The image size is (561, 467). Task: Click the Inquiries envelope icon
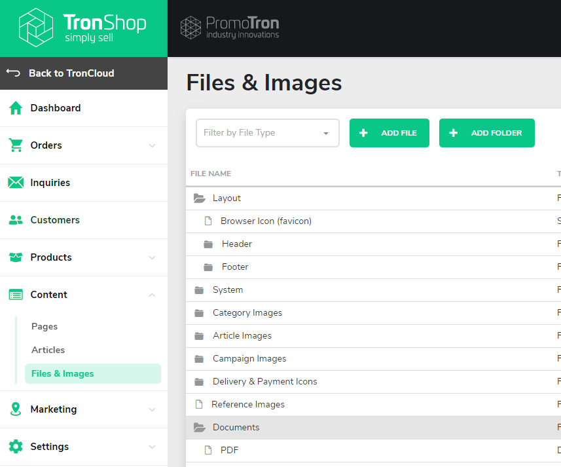(x=16, y=183)
